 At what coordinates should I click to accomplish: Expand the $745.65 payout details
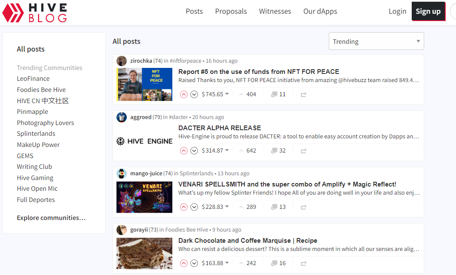click(x=215, y=94)
